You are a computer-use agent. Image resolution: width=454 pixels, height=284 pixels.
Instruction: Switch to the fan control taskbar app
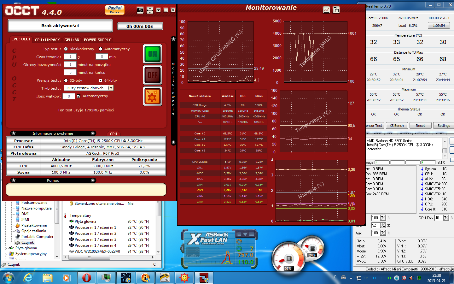point(126,278)
